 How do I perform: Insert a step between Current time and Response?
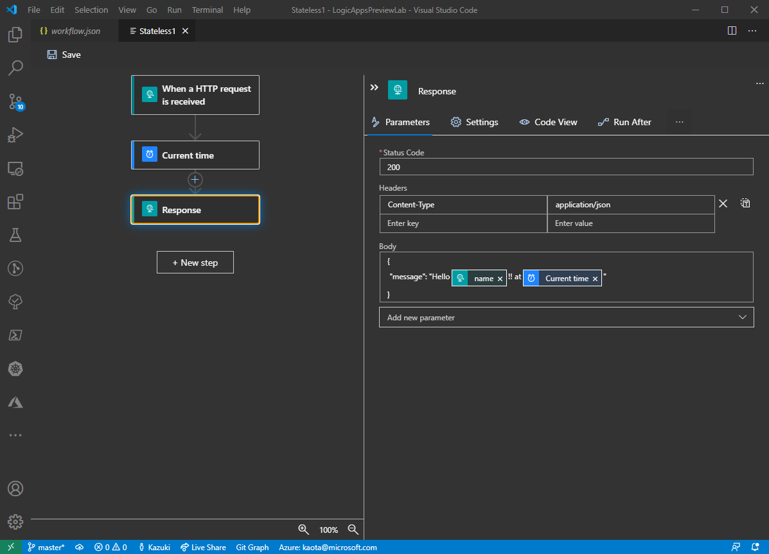[x=195, y=180]
